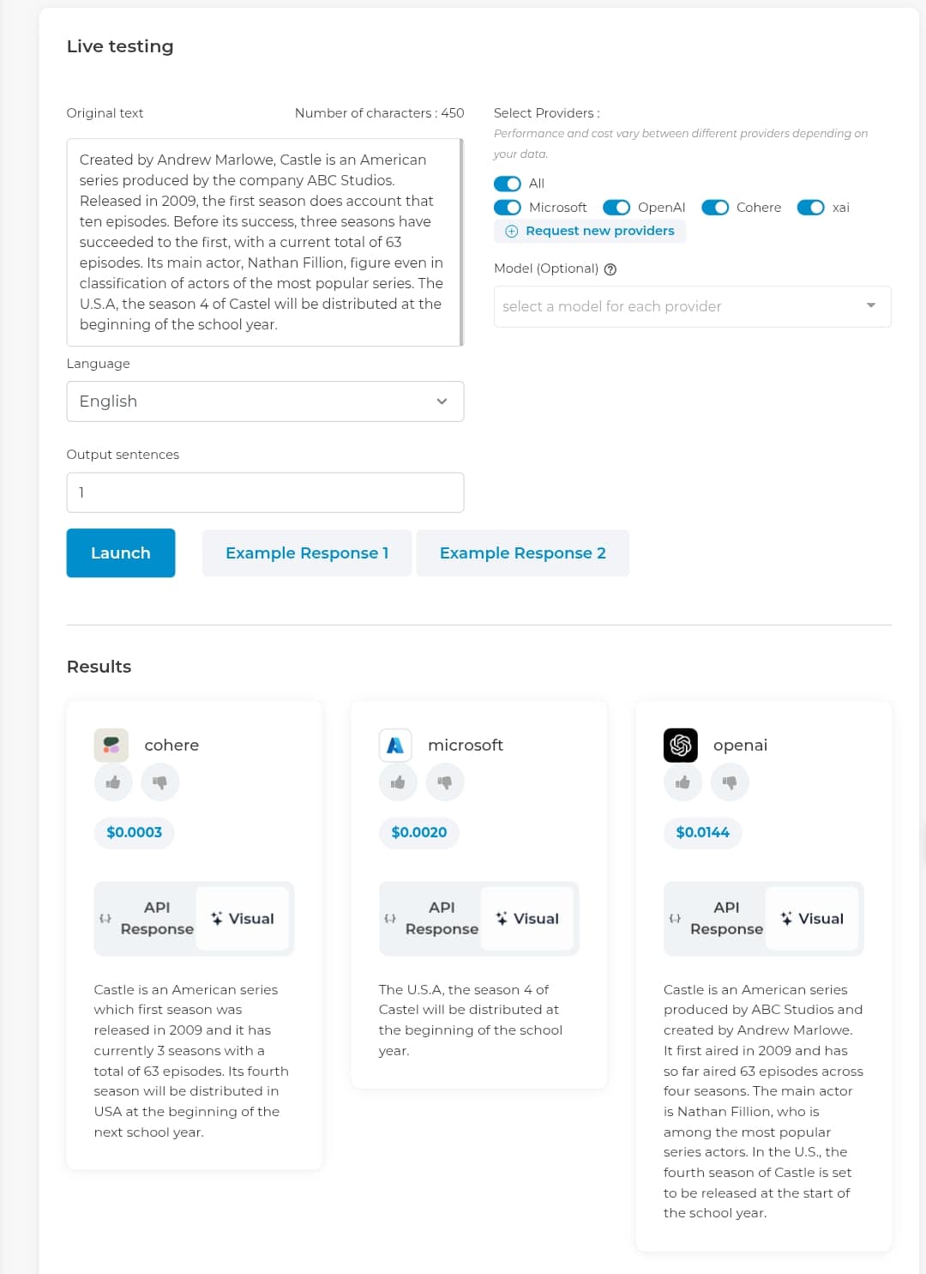Open the English language dropdown

point(265,402)
